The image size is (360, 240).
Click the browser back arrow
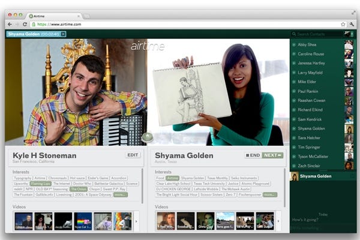(x=10, y=24)
